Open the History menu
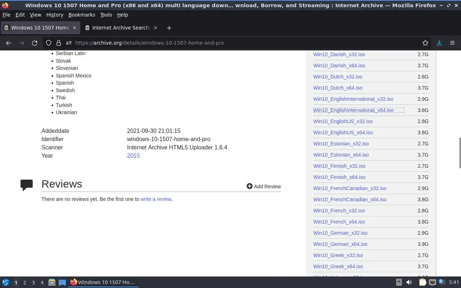Viewport: 461px width, 288px height. 55,15
